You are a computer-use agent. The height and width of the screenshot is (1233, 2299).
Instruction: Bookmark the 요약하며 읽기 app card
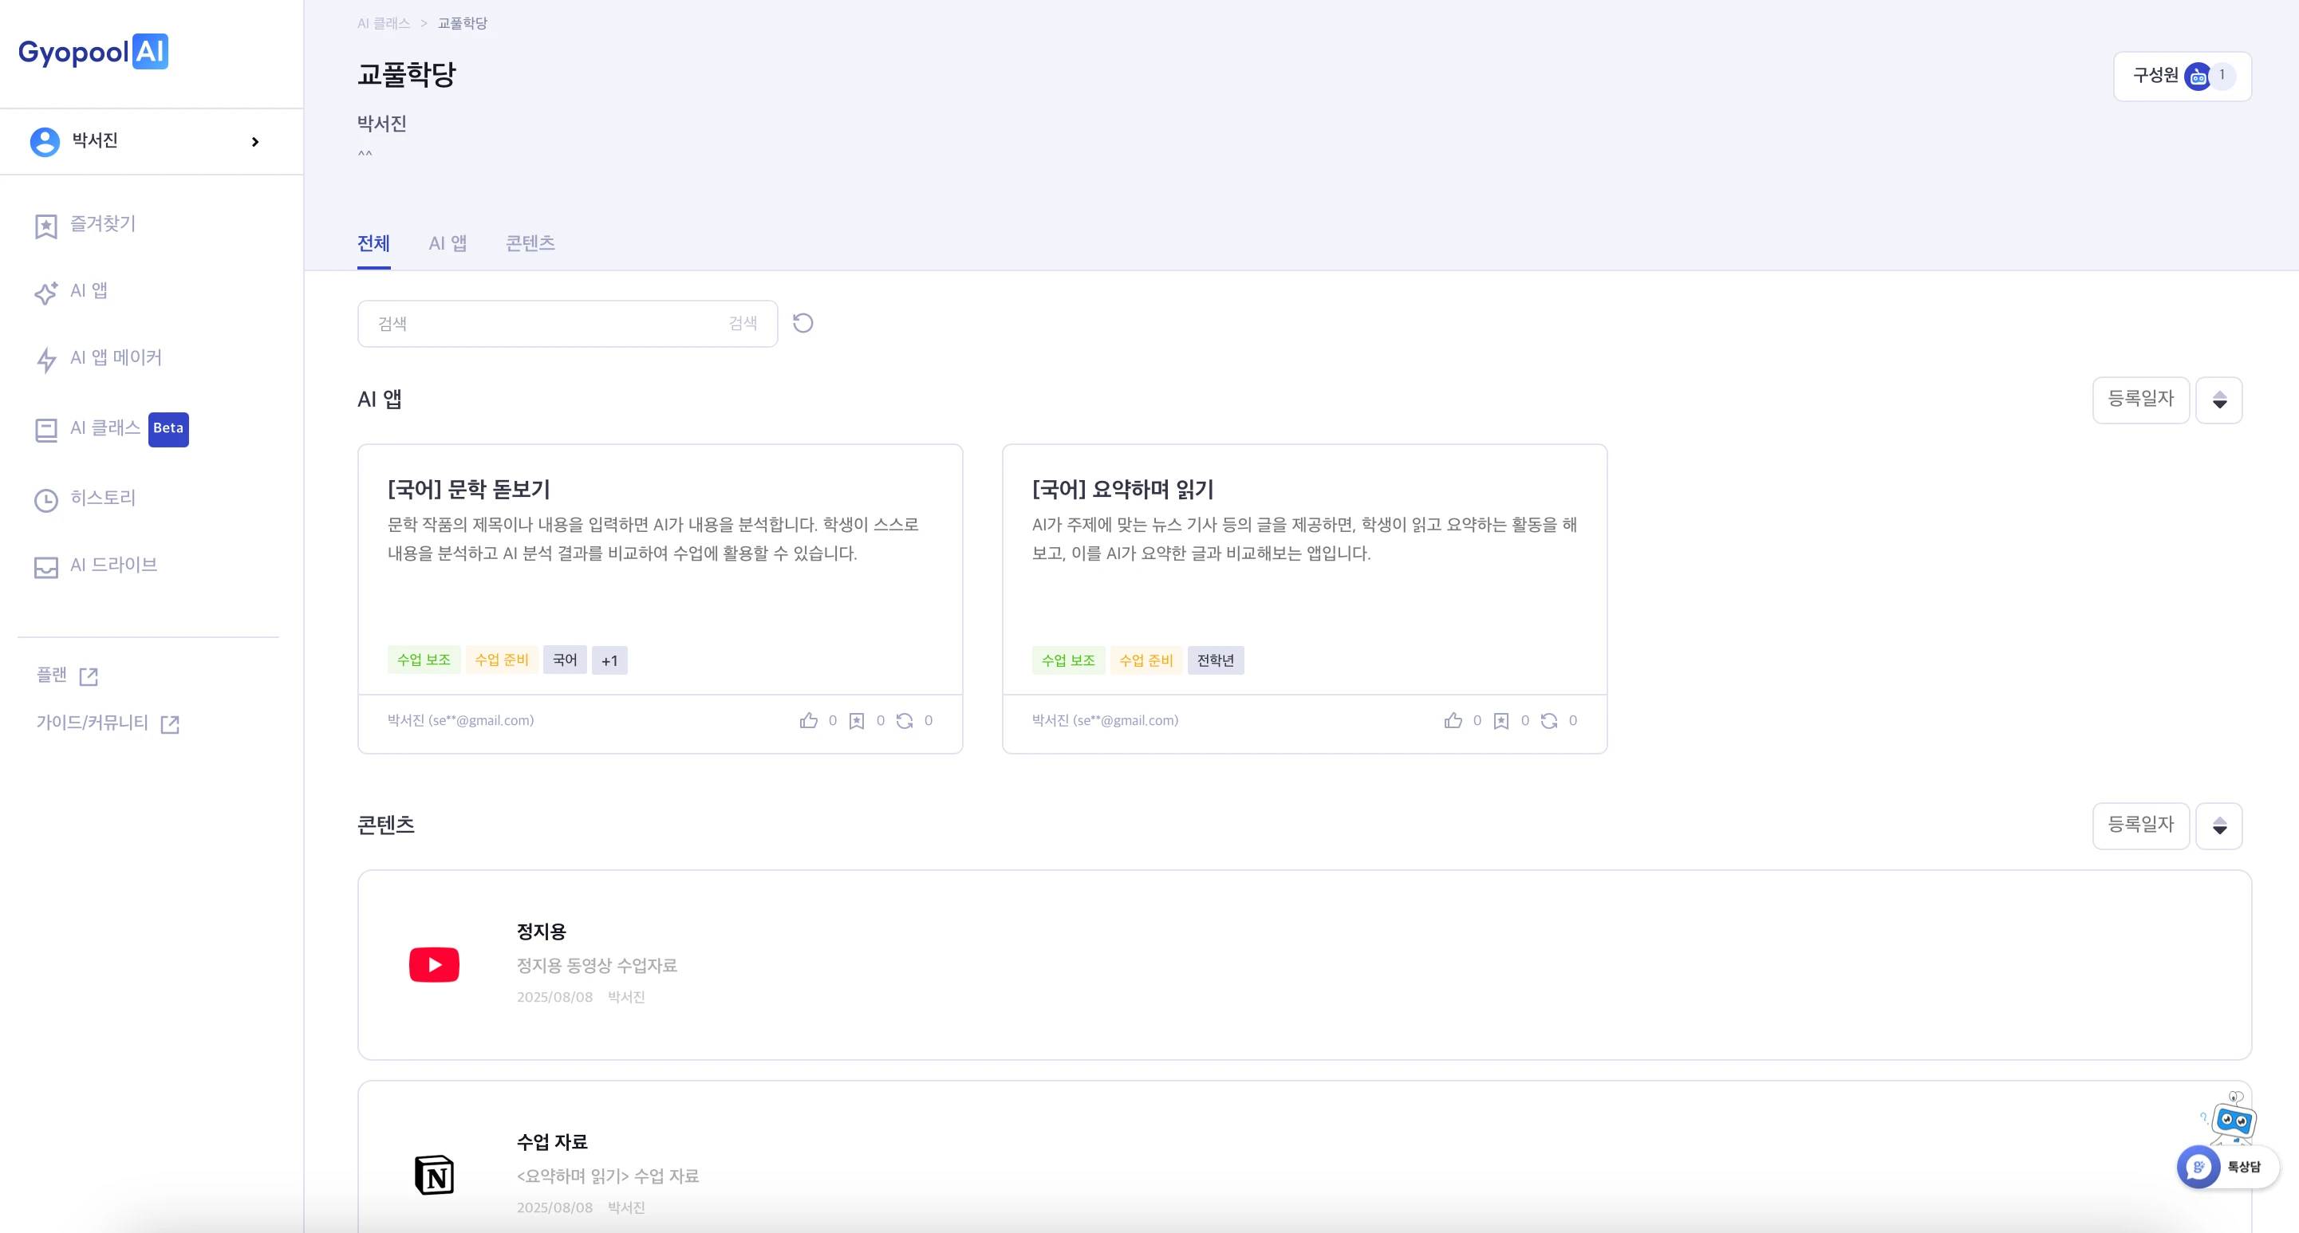tap(1501, 721)
